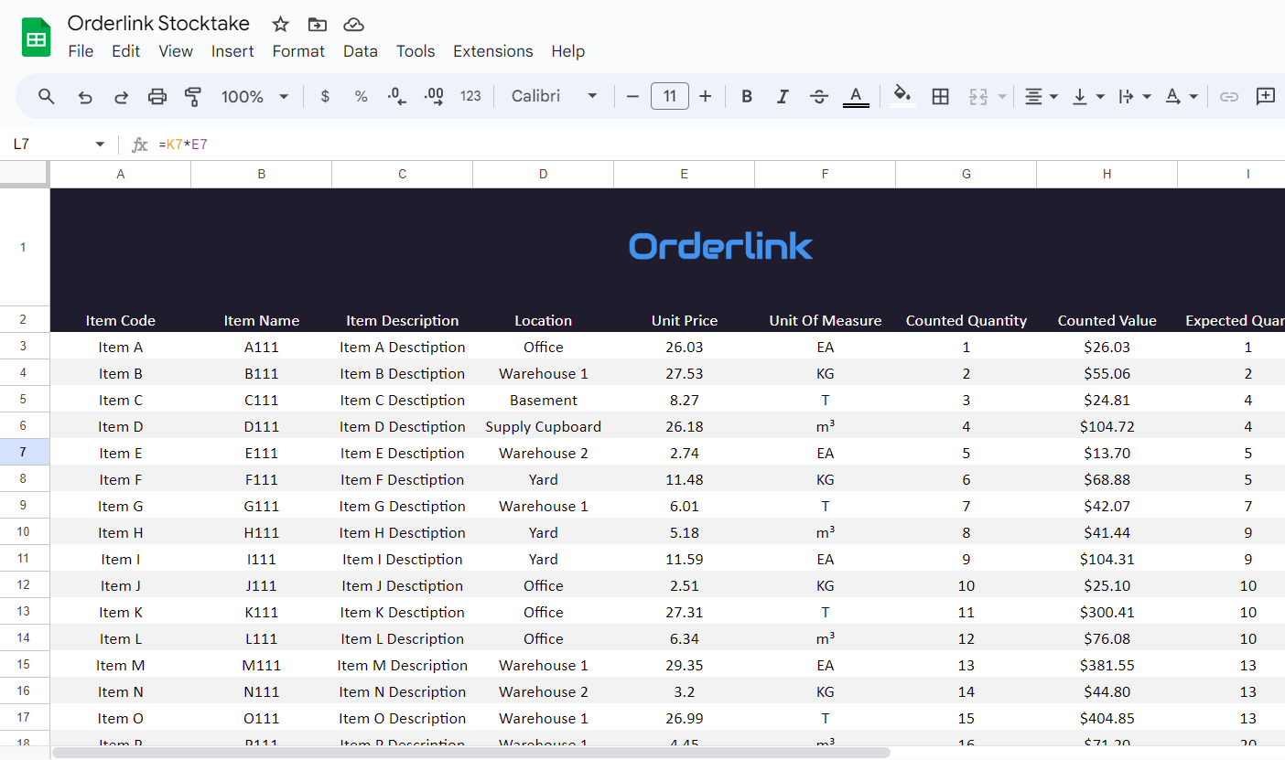Viewport: 1285px width, 760px height.
Task: Click the font size field showing 11
Action: pos(670,96)
